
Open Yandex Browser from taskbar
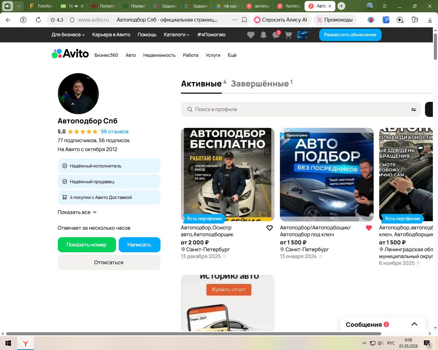pos(25,343)
